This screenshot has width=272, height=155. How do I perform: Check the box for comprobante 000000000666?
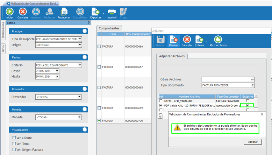point(99,46)
